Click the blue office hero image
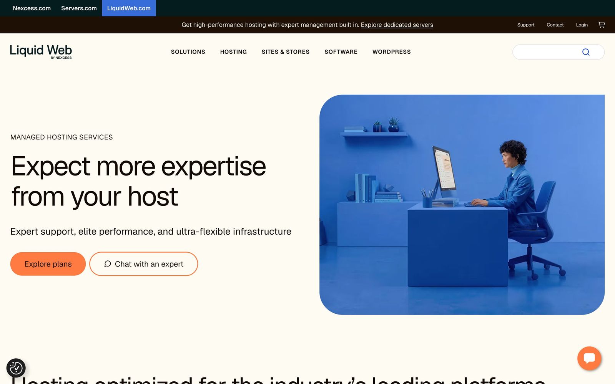Image resolution: width=615 pixels, height=384 pixels. [x=462, y=205]
